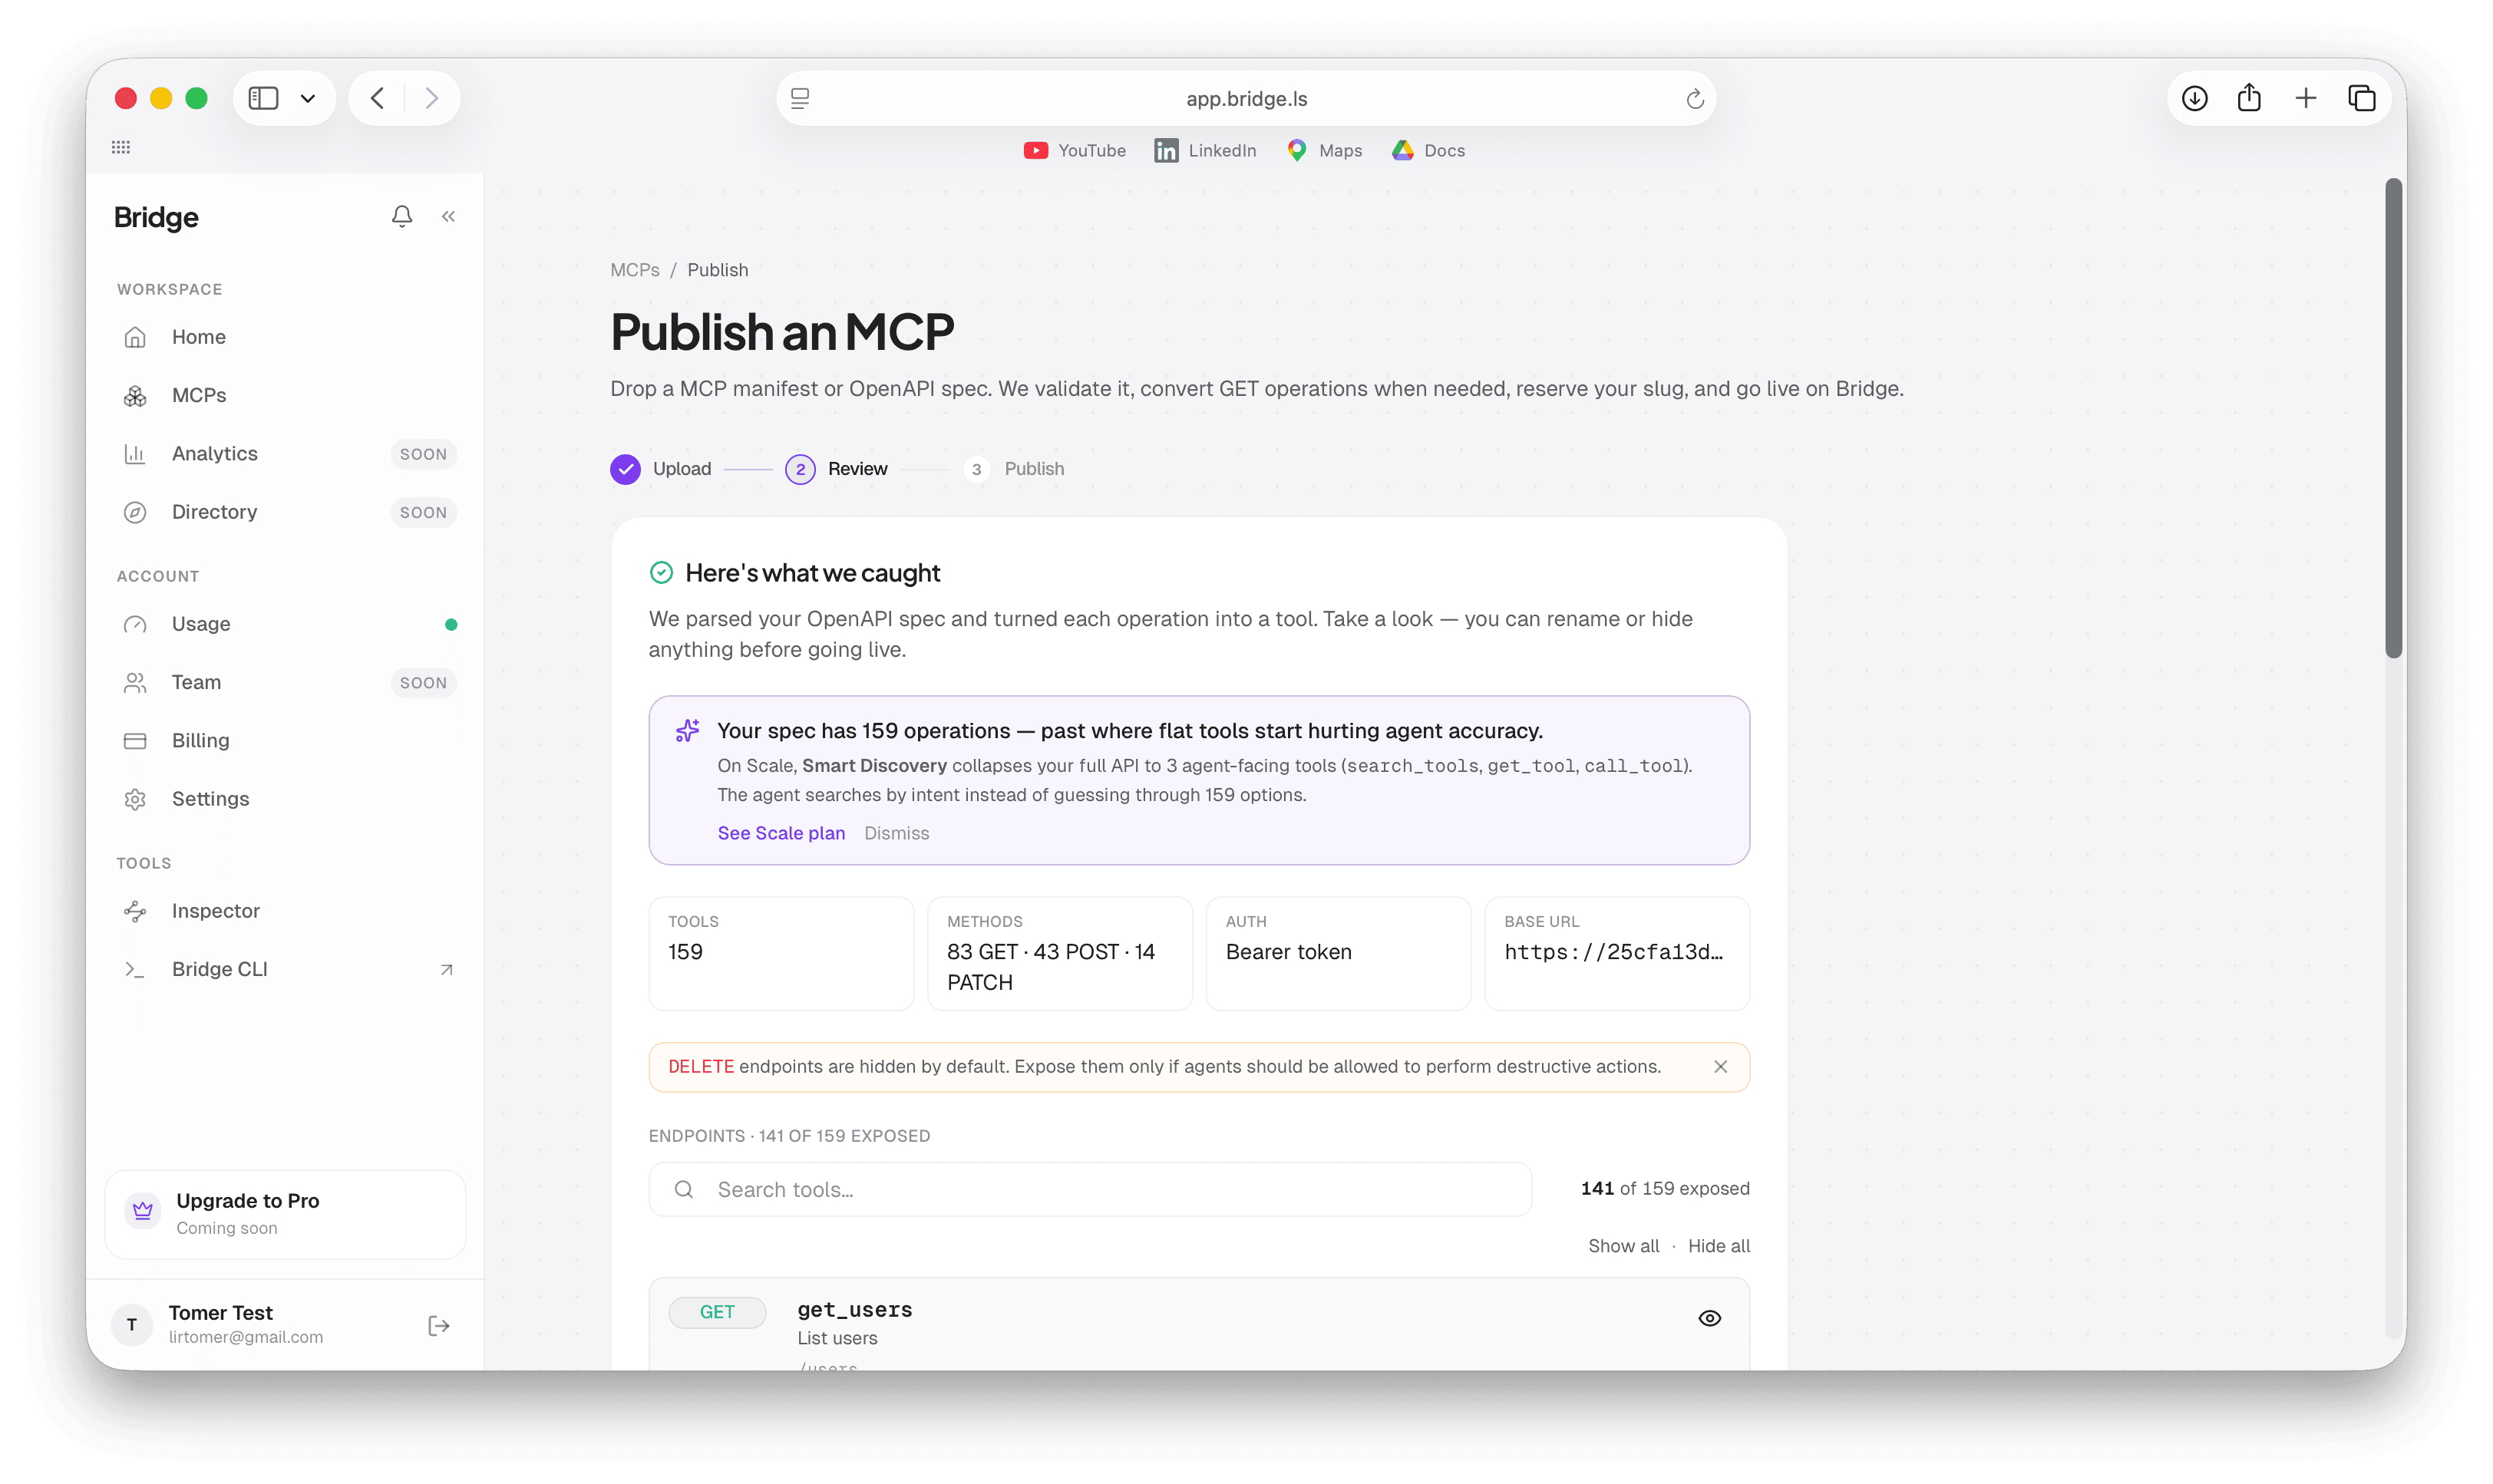
Task: Click the Usage green status dot
Action: 451,624
